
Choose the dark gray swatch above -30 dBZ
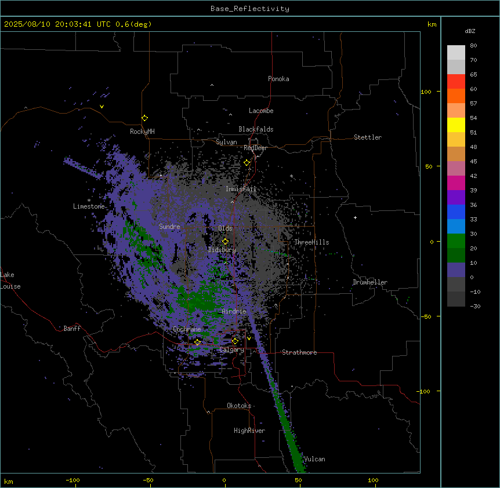coord(456,299)
